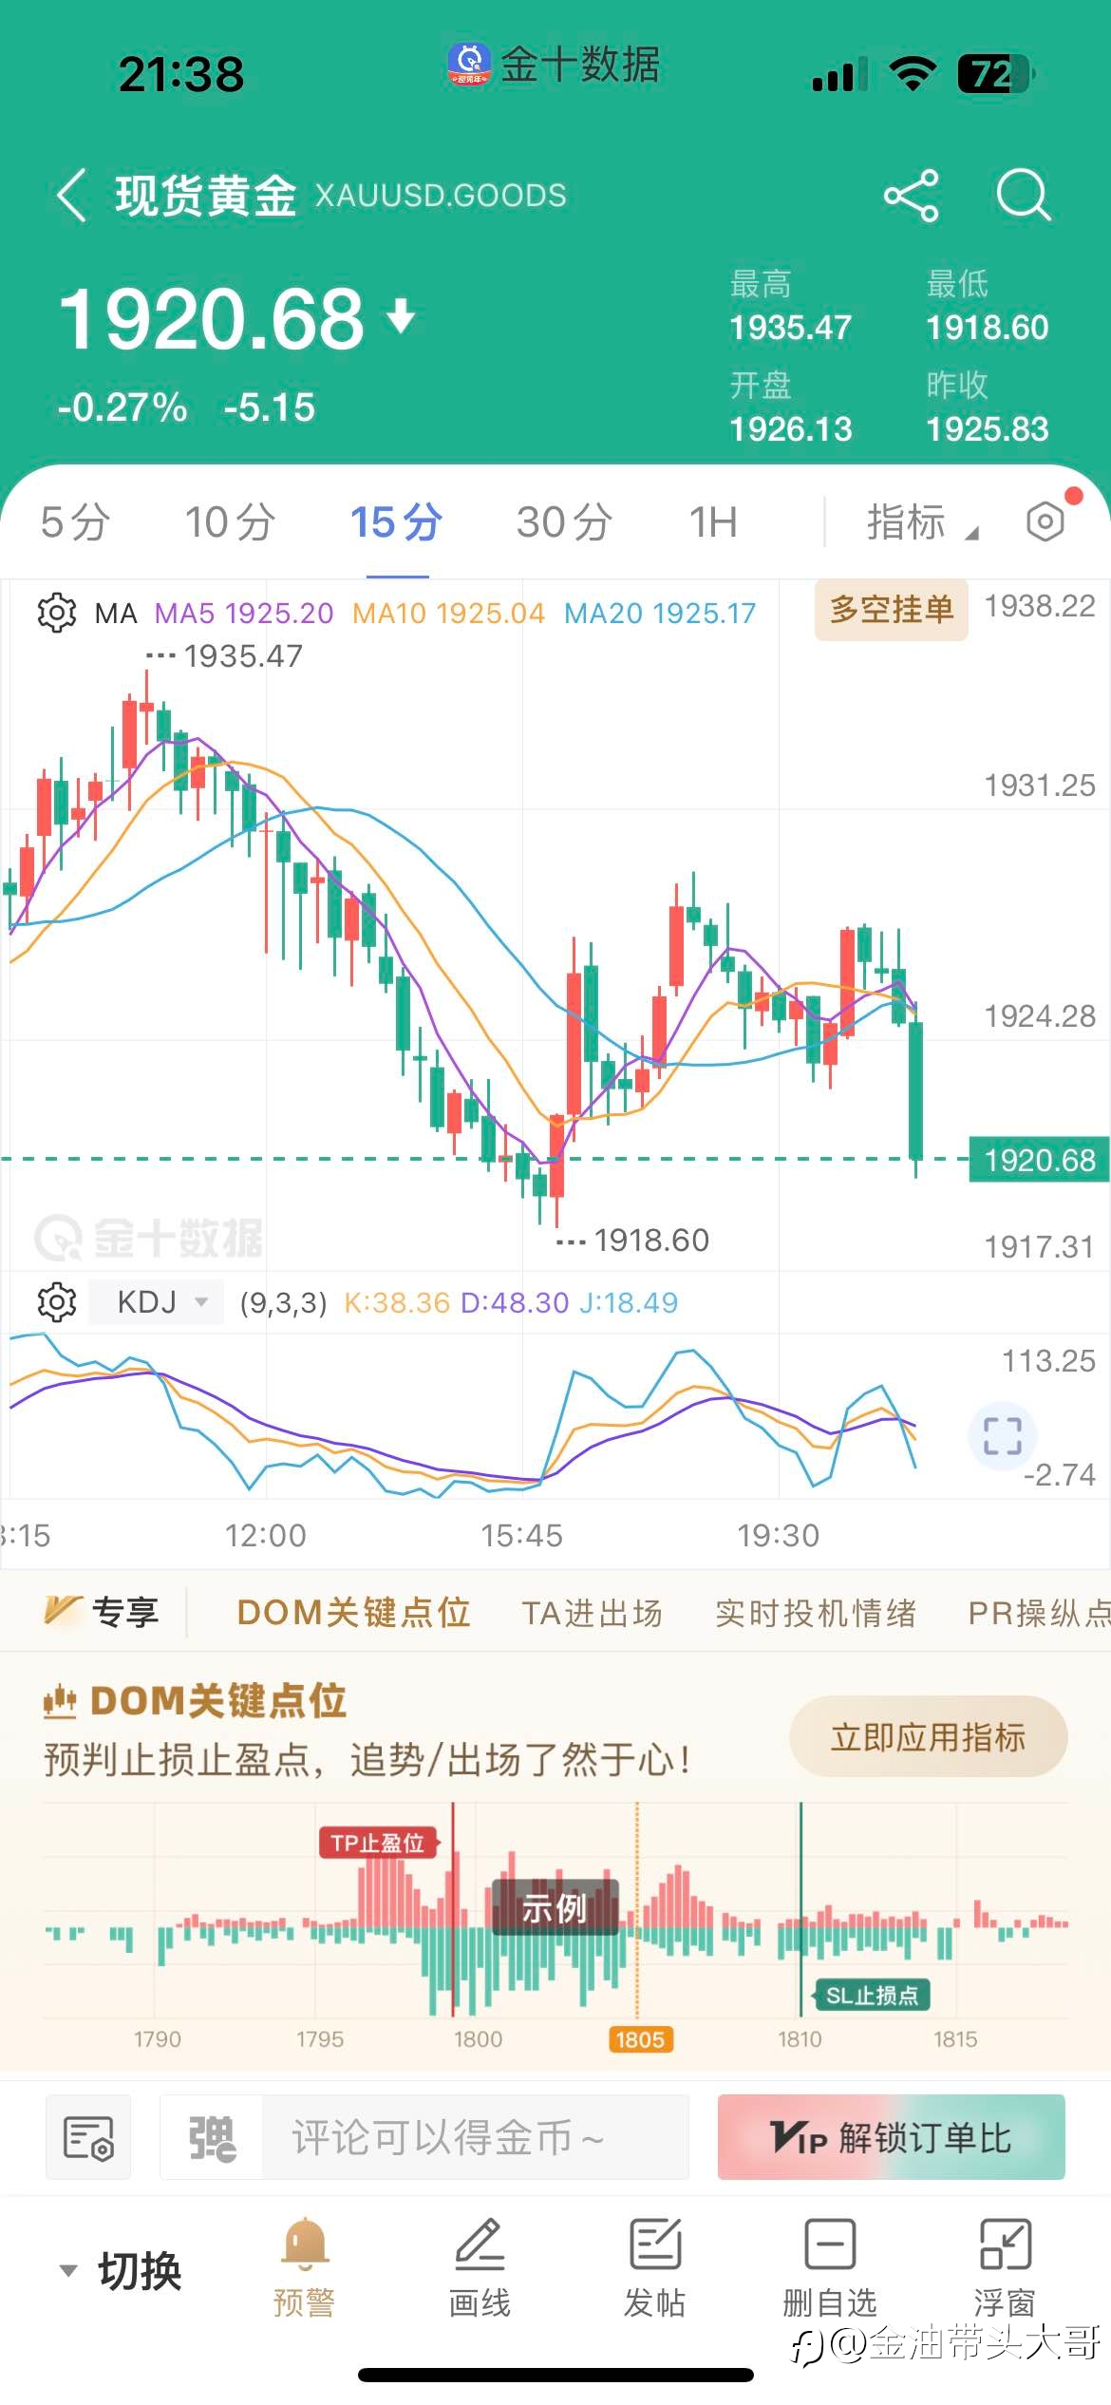Image resolution: width=1111 pixels, height=2405 pixels.
Task: Tap the 评论可以得金币 comment field
Action: [476, 2138]
